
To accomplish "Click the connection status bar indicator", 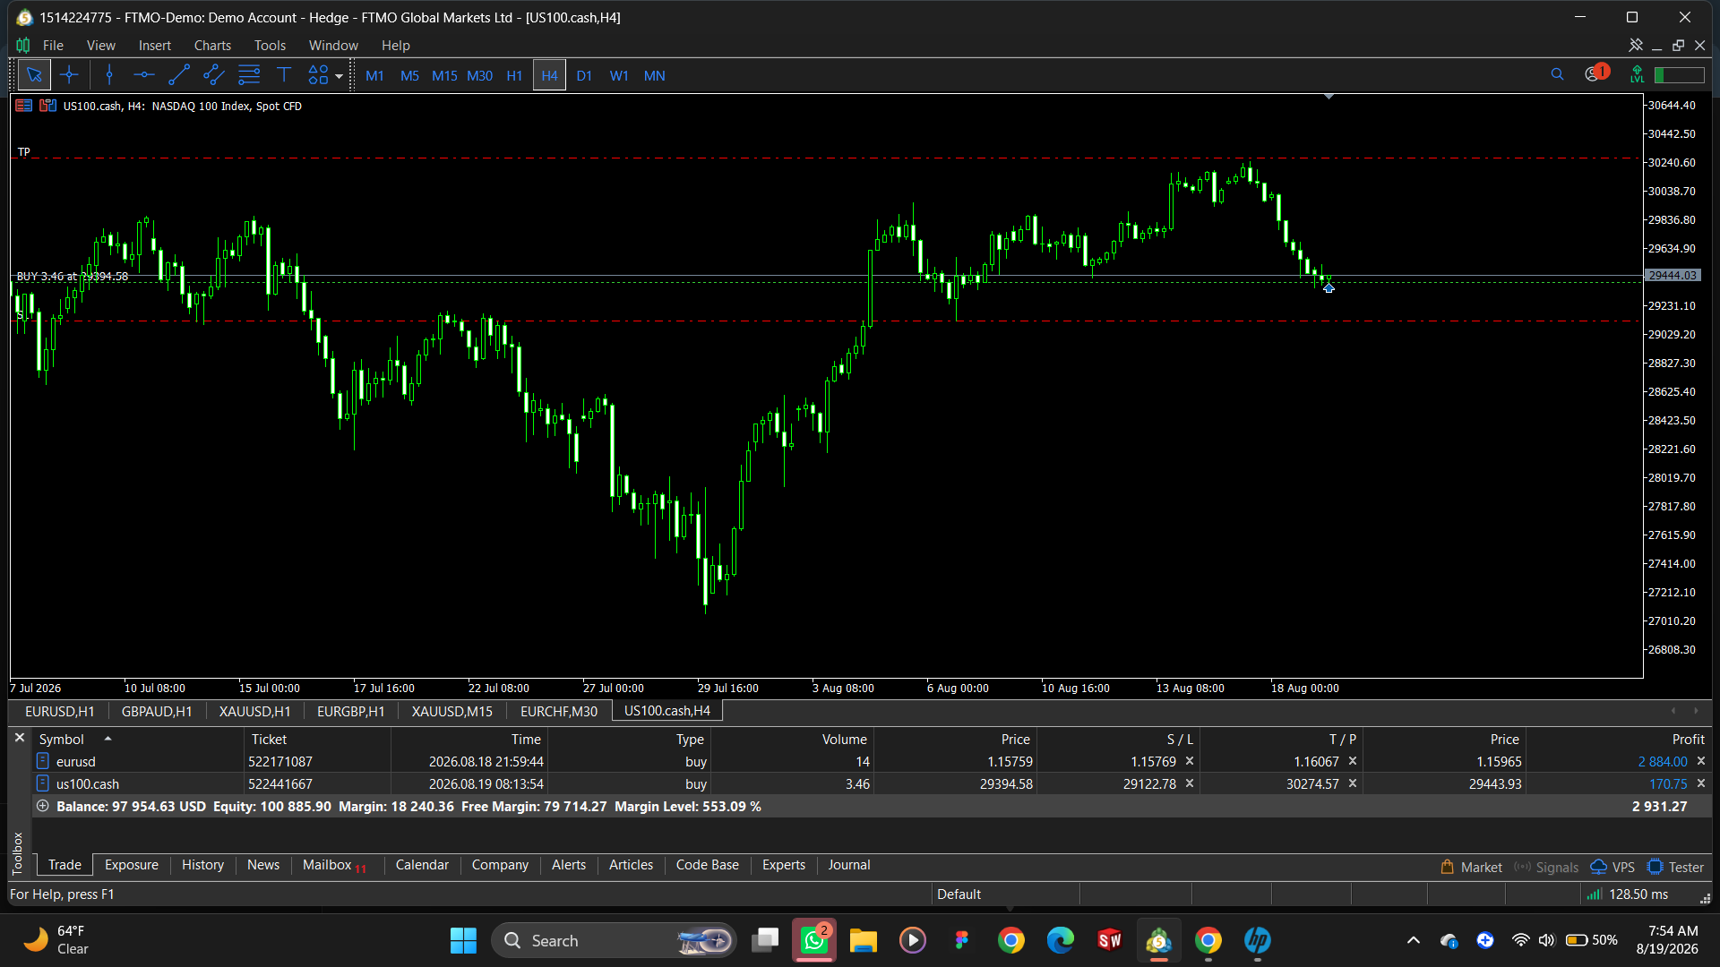I will [1679, 75].
